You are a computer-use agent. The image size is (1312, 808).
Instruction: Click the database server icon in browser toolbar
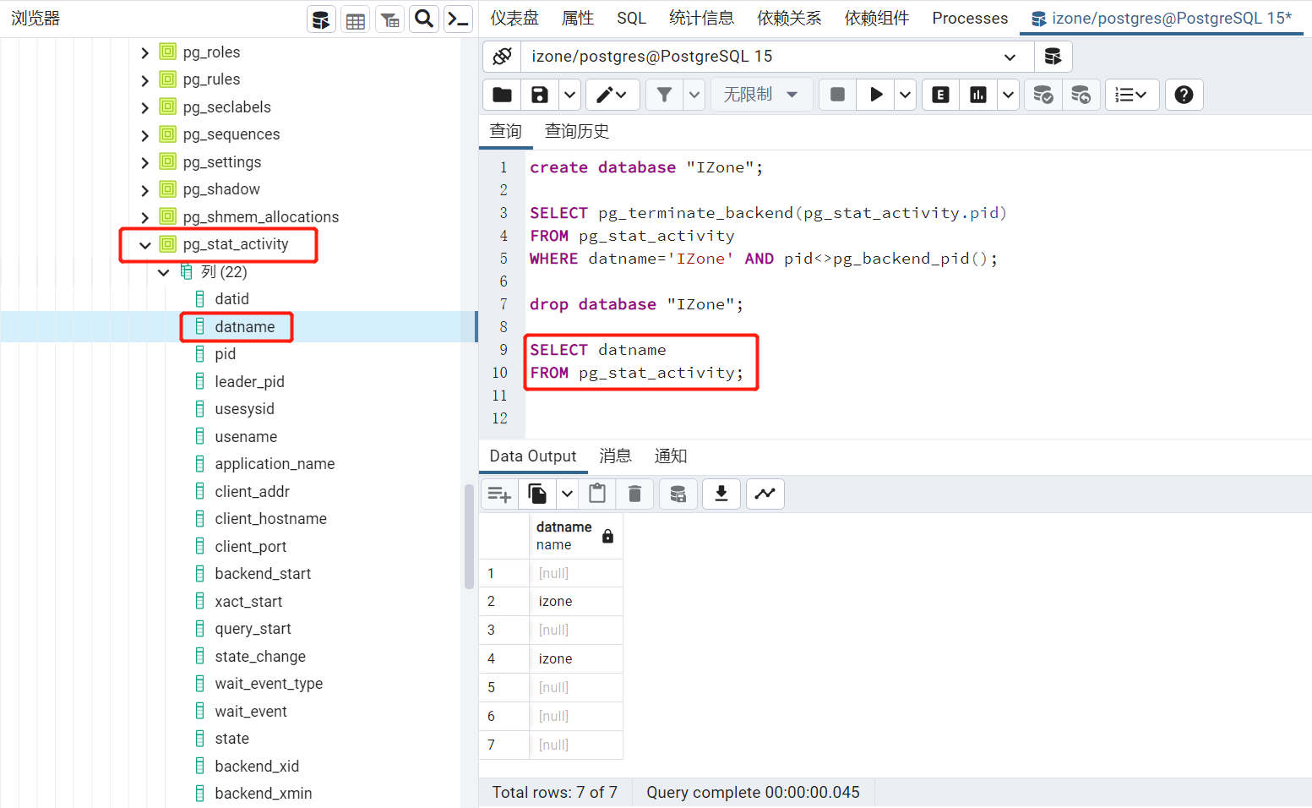(x=321, y=19)
